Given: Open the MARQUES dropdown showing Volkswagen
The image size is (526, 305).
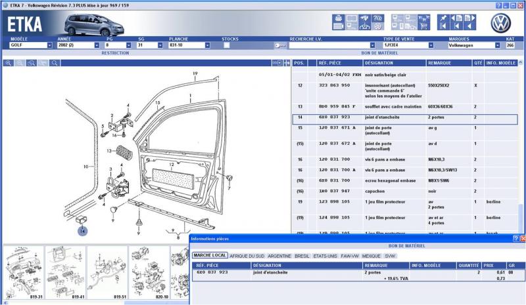Looking at the screenshot, I should pyautogui.click(x=497, y=45).
